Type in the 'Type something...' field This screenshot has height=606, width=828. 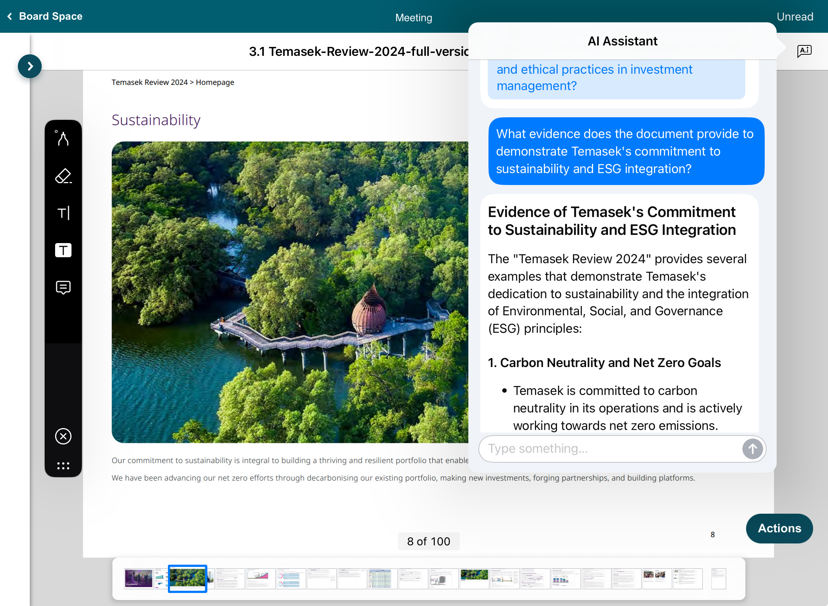611,449
